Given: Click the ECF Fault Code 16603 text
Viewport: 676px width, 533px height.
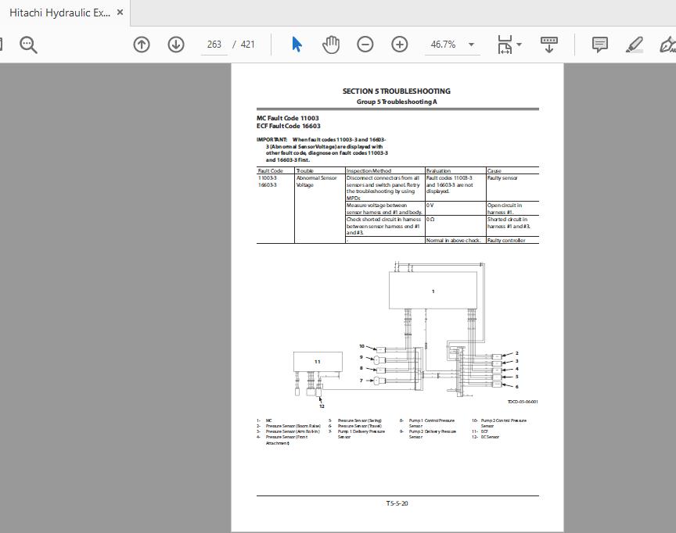Looking at the screenshot, I should 289,126.
